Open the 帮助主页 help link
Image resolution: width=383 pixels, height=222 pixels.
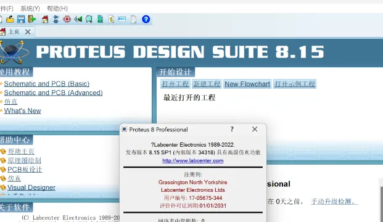(x=21, y=152)
